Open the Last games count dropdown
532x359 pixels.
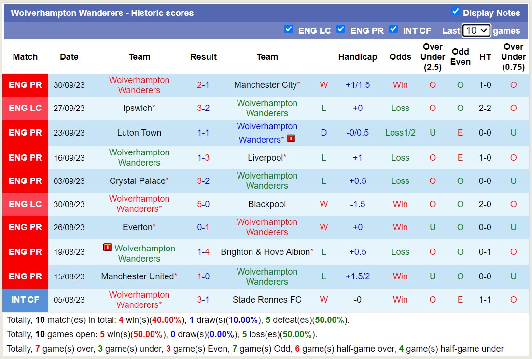pos(476,30)
